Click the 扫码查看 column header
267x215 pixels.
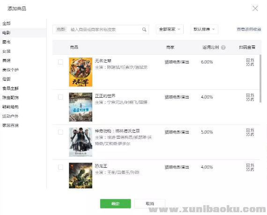point(247,47)
